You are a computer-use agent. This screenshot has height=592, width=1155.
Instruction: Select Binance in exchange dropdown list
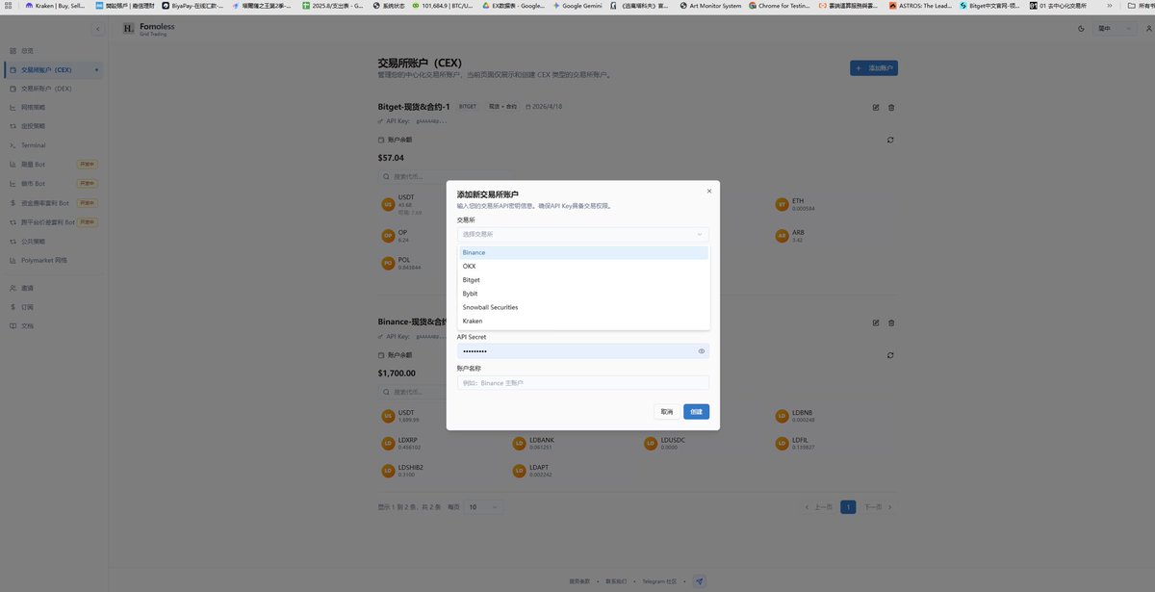pos(582,252)
